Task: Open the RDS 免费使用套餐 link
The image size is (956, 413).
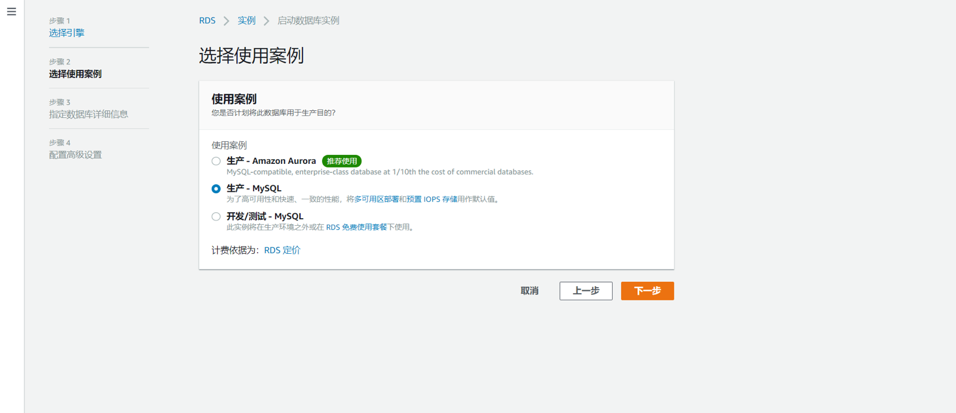Action: (356, 228)
